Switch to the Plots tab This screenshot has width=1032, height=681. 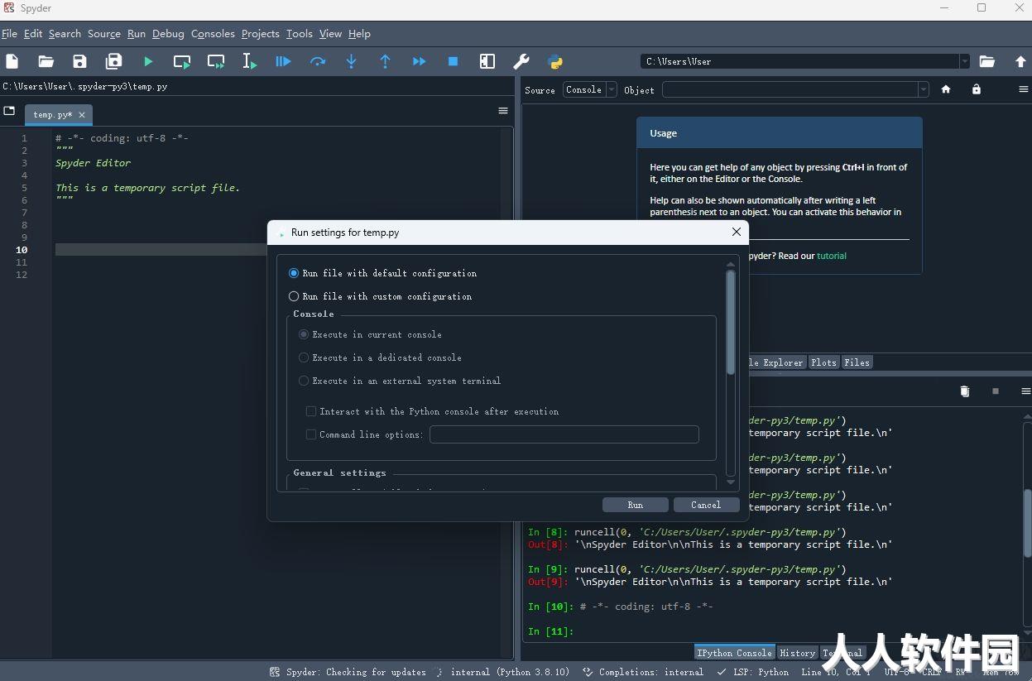point(823,362)
